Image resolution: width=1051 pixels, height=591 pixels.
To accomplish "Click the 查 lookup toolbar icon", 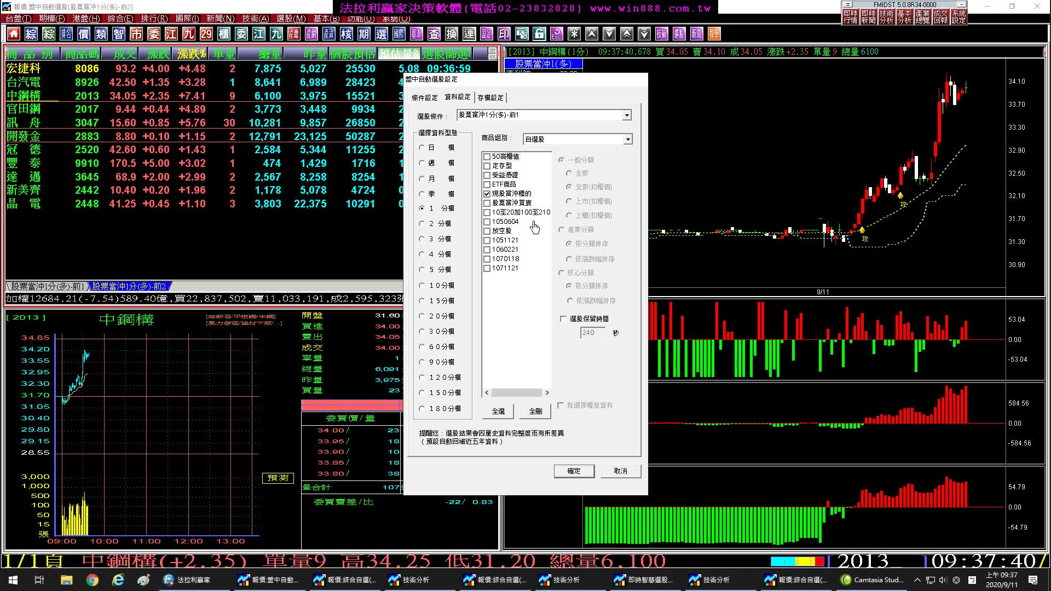I will click(x=434, y=34).
